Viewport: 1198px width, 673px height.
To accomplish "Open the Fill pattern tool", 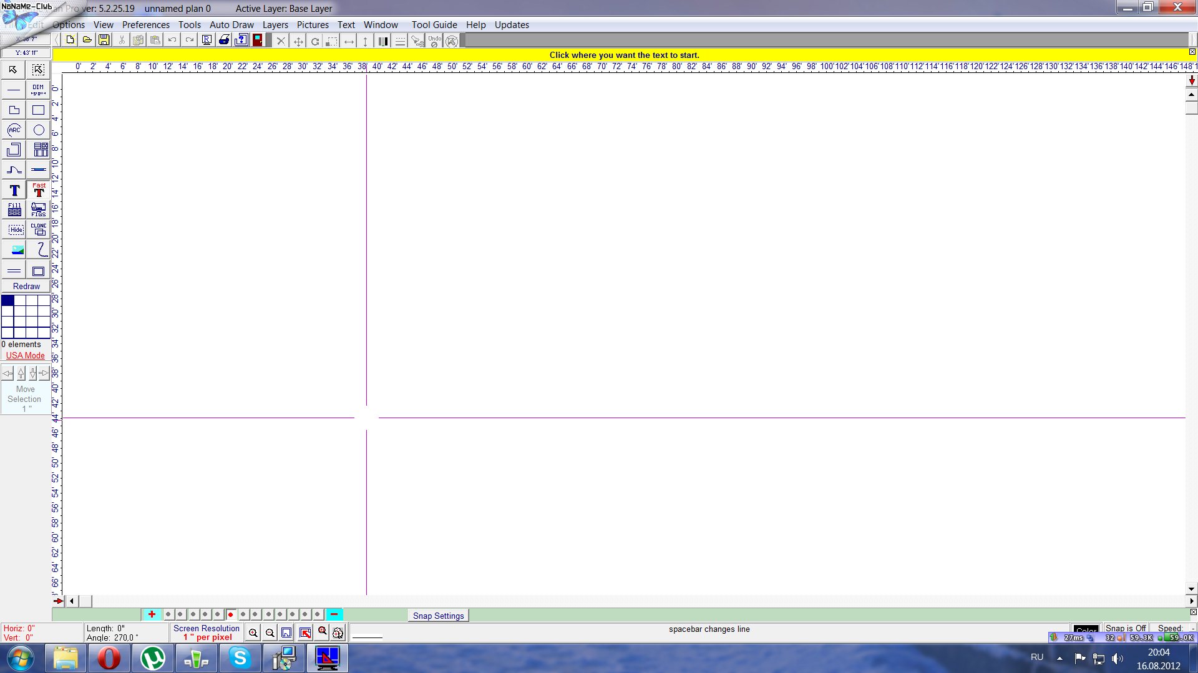I will point(14,209).
